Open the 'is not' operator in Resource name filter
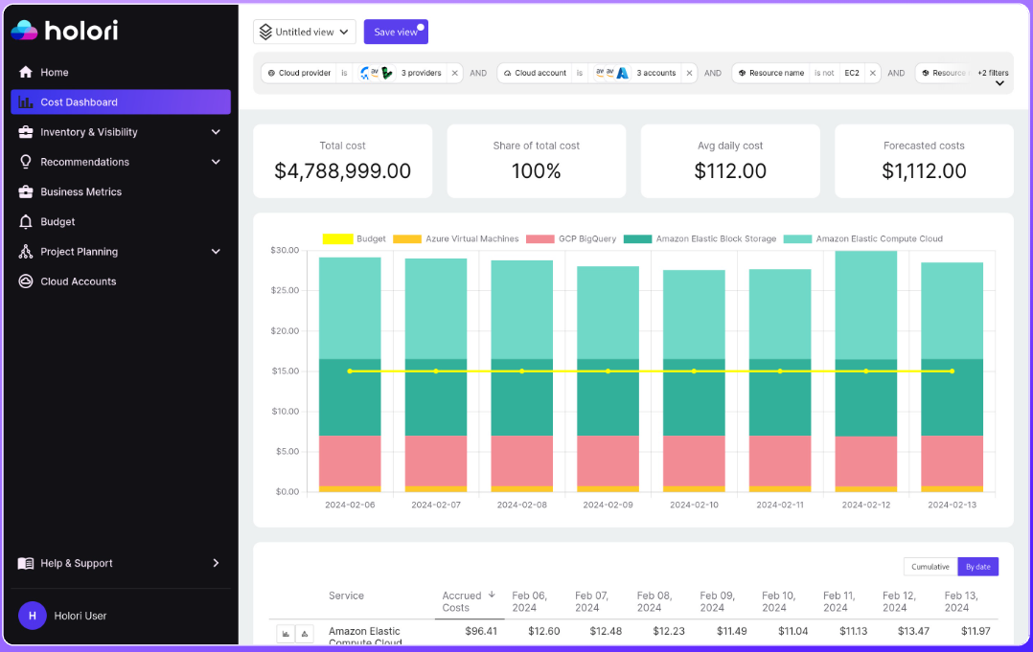Image resolution: width=1033 pixels, height=652 pixels. click(x=824, y=73)
